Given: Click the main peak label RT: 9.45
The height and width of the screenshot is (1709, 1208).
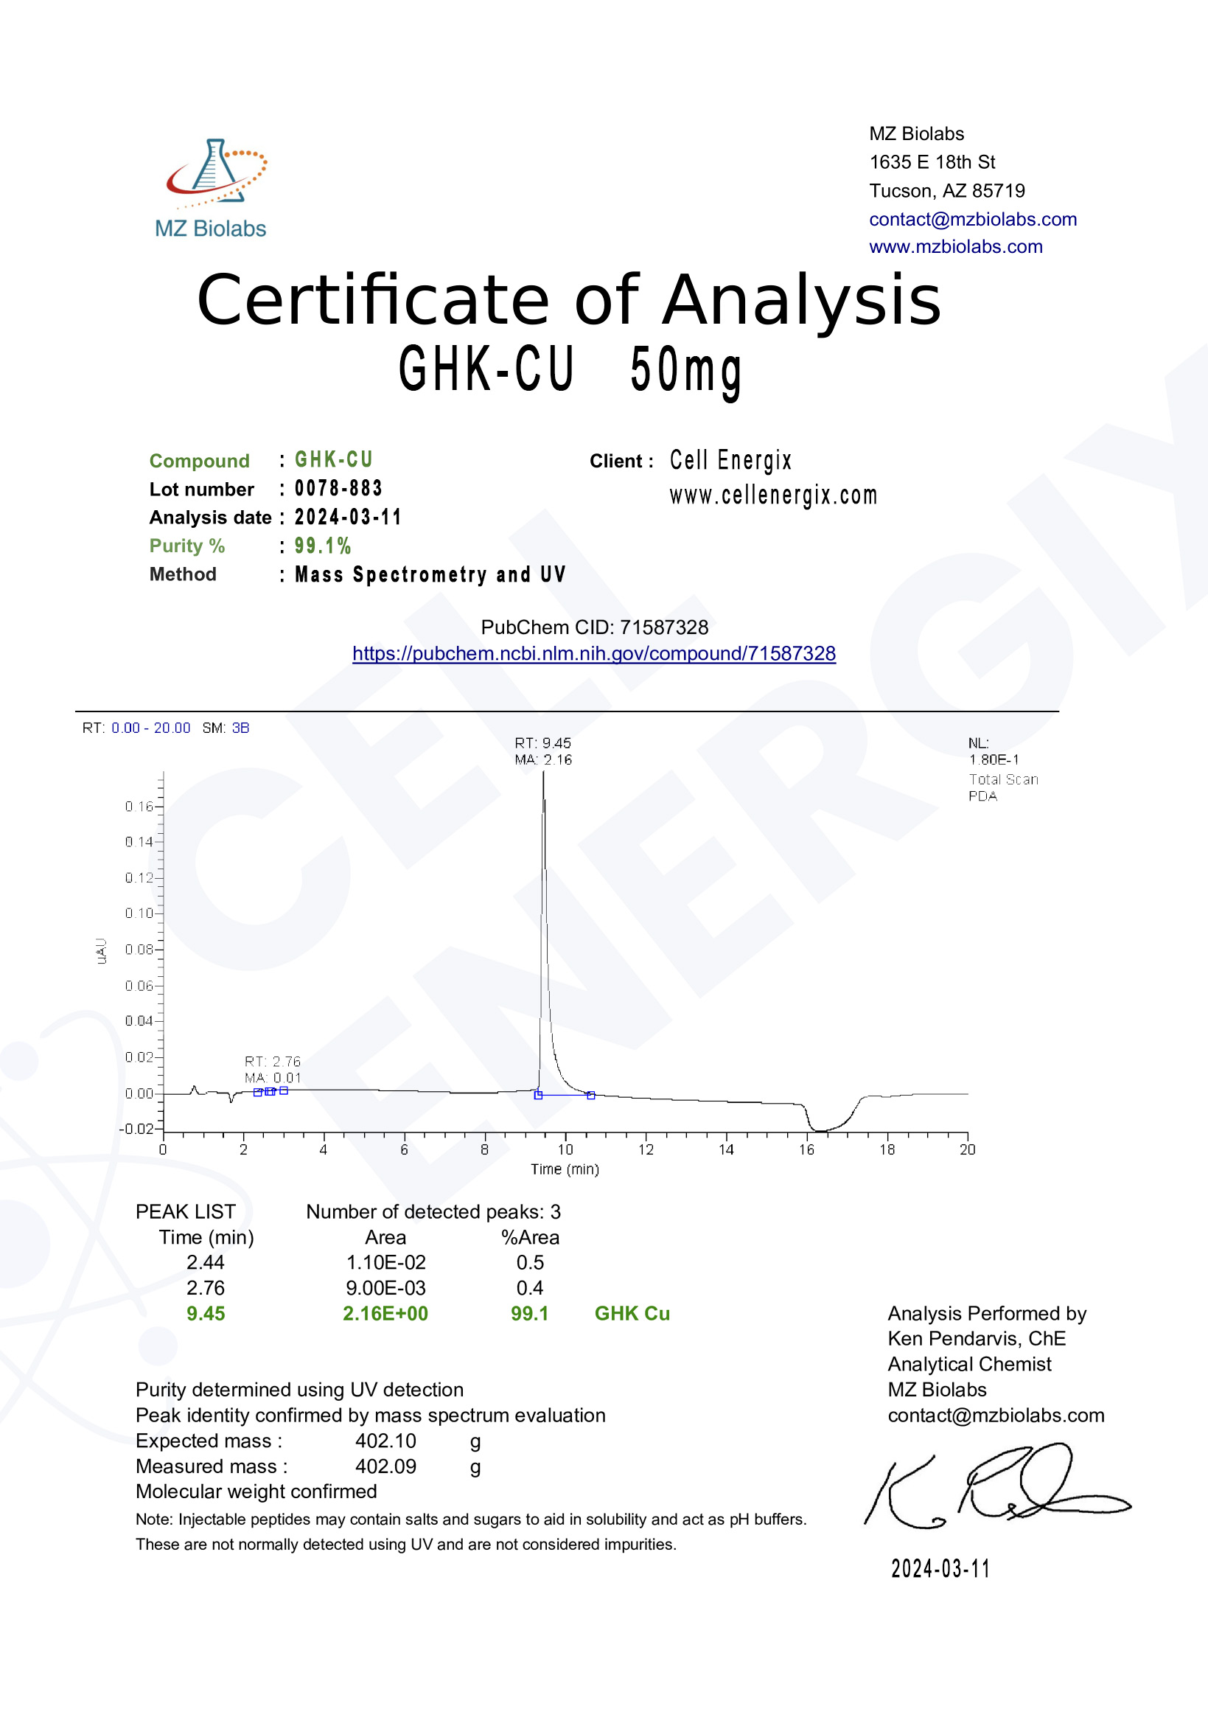Looking at the screenshot, I should pos(542,743).
